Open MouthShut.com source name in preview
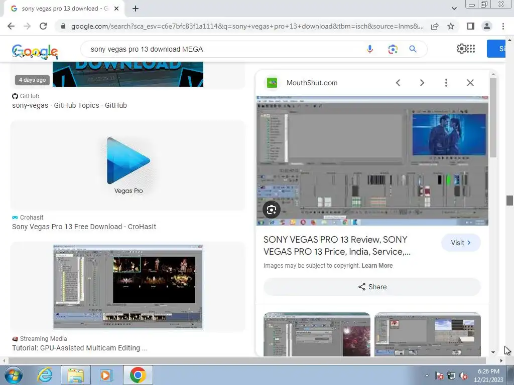Image resolution: width=514 pixels, height=385 pixels. (x=312, y=83)
